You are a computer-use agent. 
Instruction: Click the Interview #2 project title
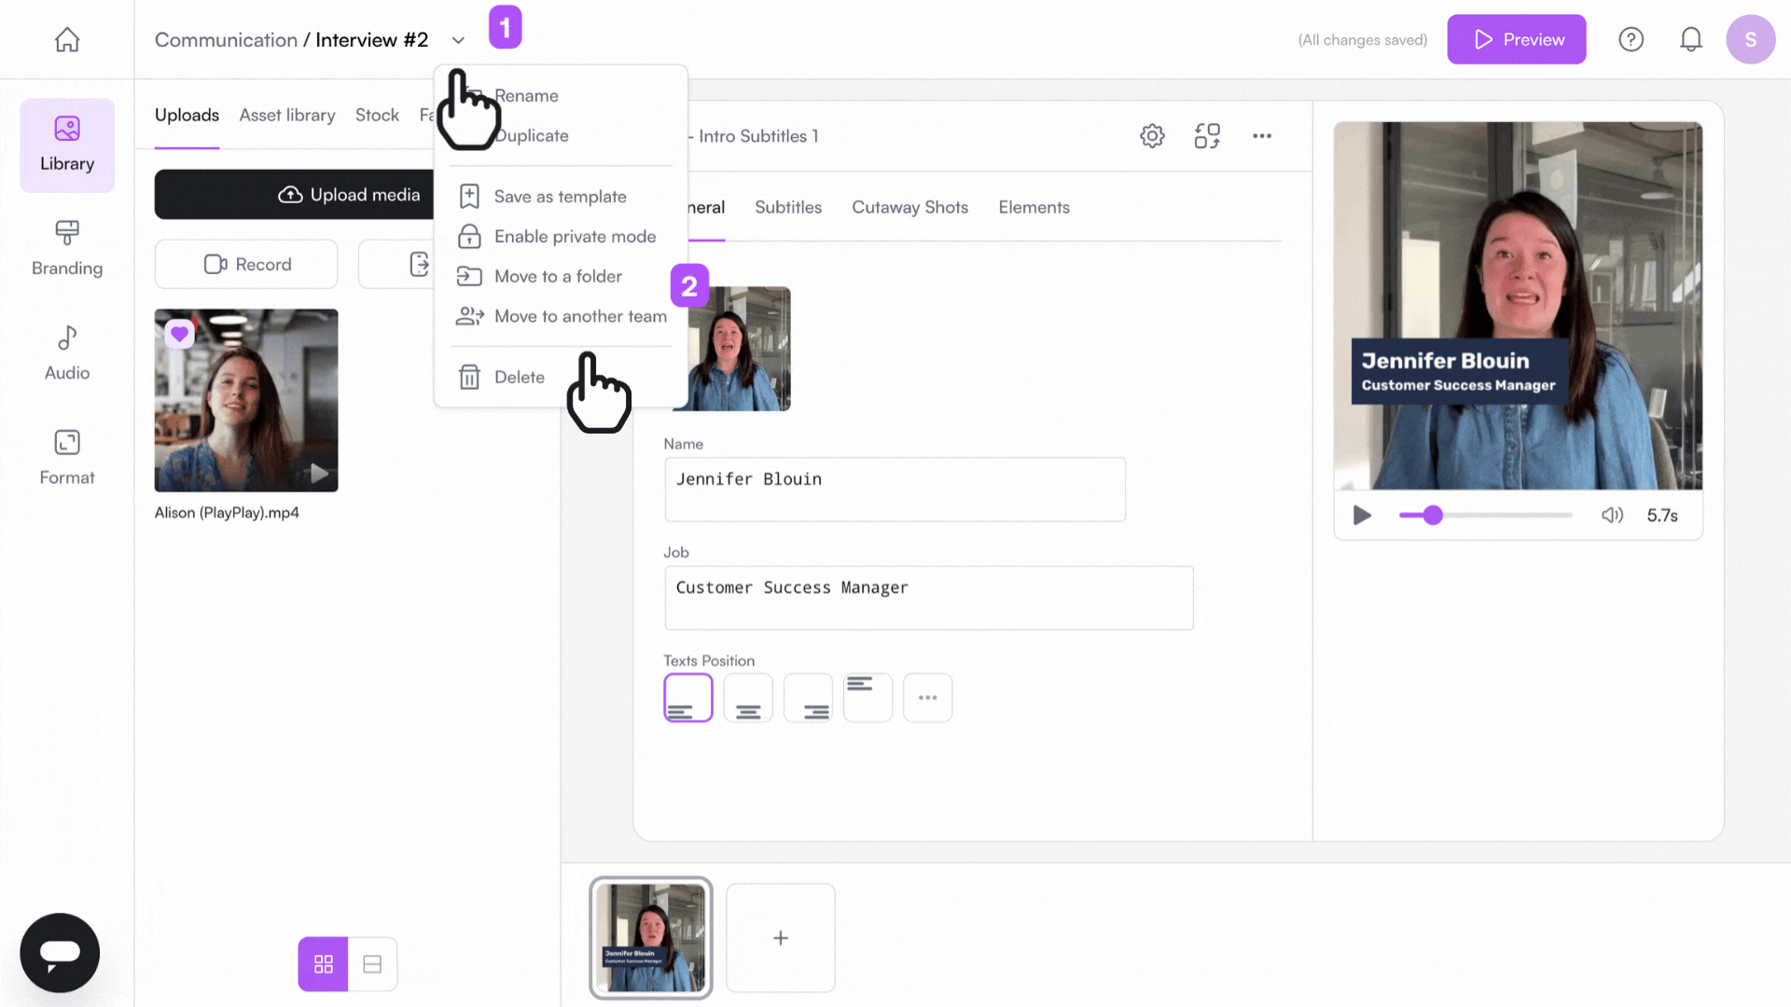(x=371, y=40)
